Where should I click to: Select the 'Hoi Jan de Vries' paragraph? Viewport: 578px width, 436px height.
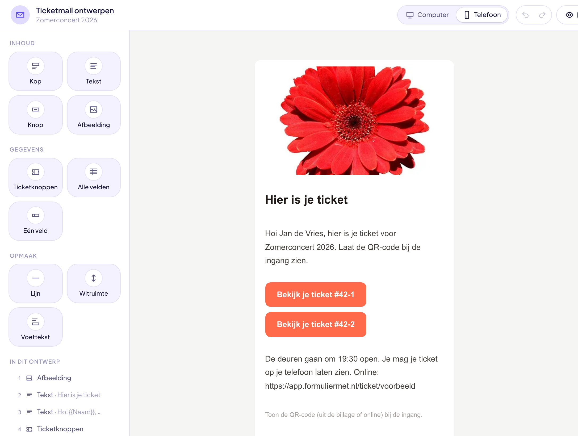[343, 247]
